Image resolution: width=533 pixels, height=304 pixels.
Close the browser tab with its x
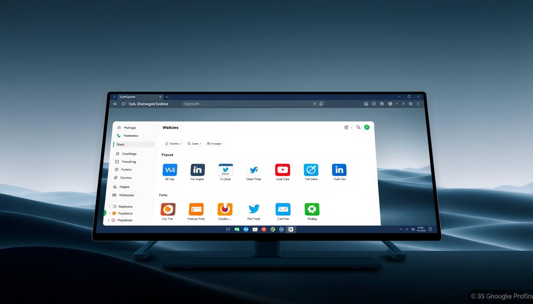(160, 97)
